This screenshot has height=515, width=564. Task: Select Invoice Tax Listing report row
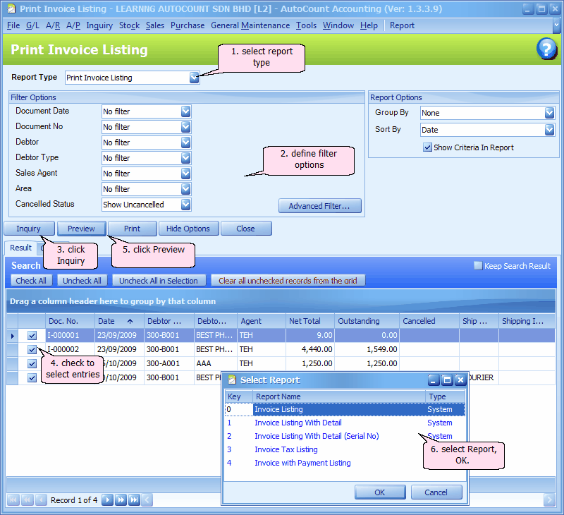[x=286, y=449]
